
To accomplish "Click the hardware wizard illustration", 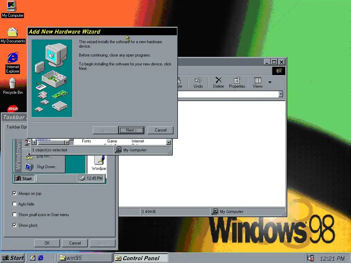I will click(52, 78).
